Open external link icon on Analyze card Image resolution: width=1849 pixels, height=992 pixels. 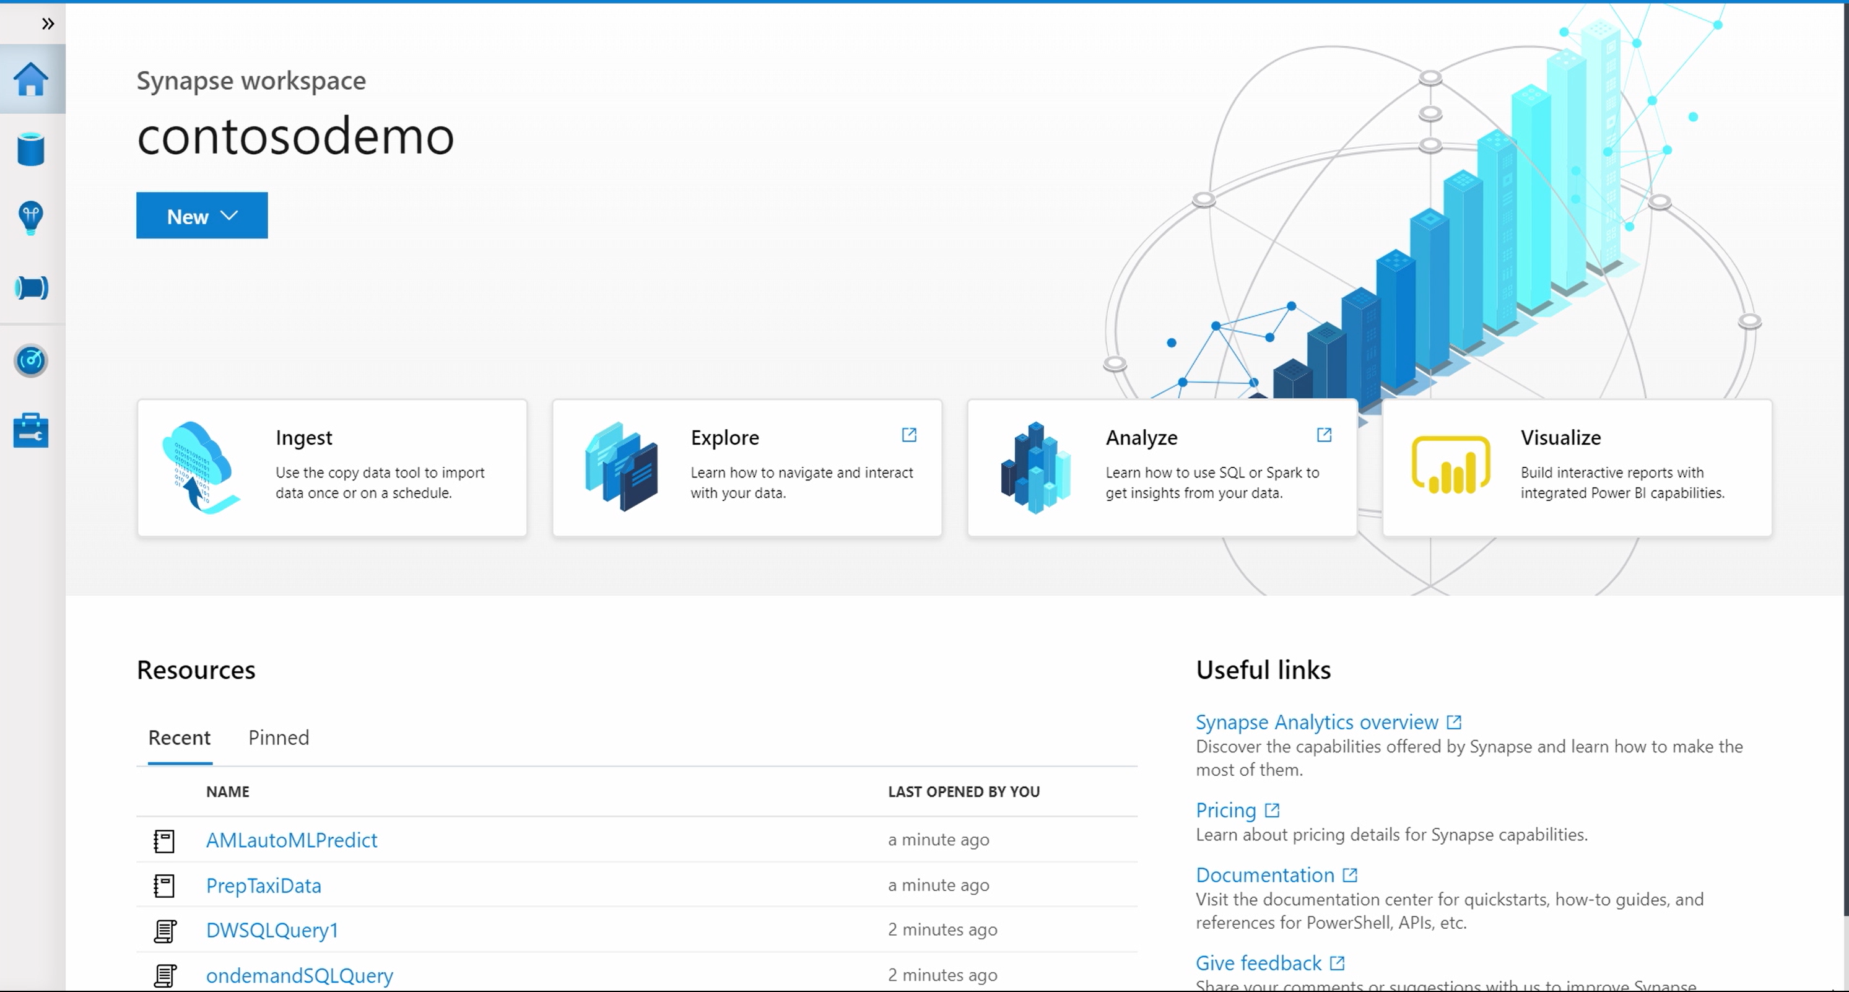[x=1325, y=435]
